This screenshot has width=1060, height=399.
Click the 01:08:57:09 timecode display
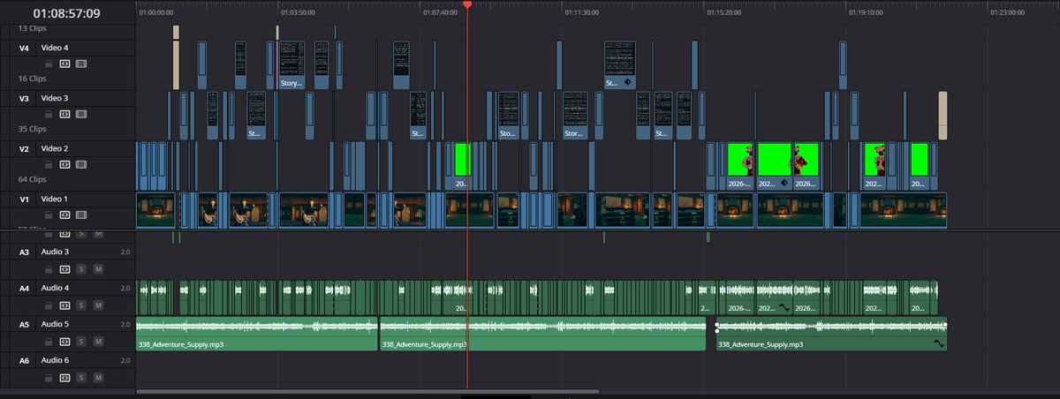(67, 13)
